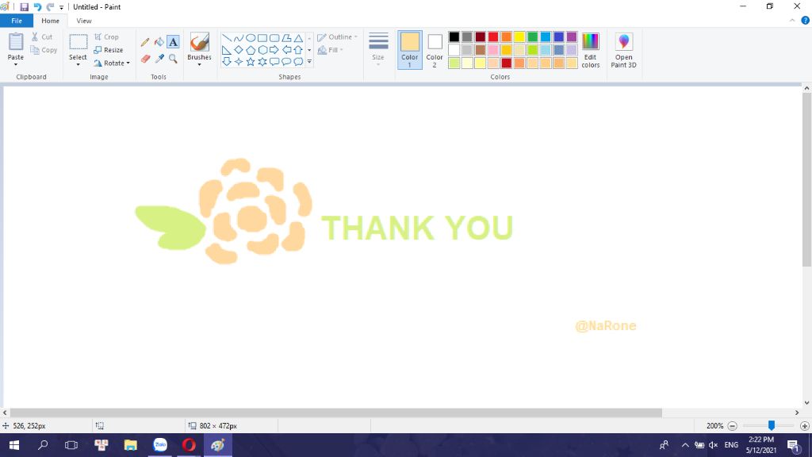The height and width of the screenshot is (457, 812).
Task: Pick the black color swatch
Action: pyautogui.click(x=454, y=36)
